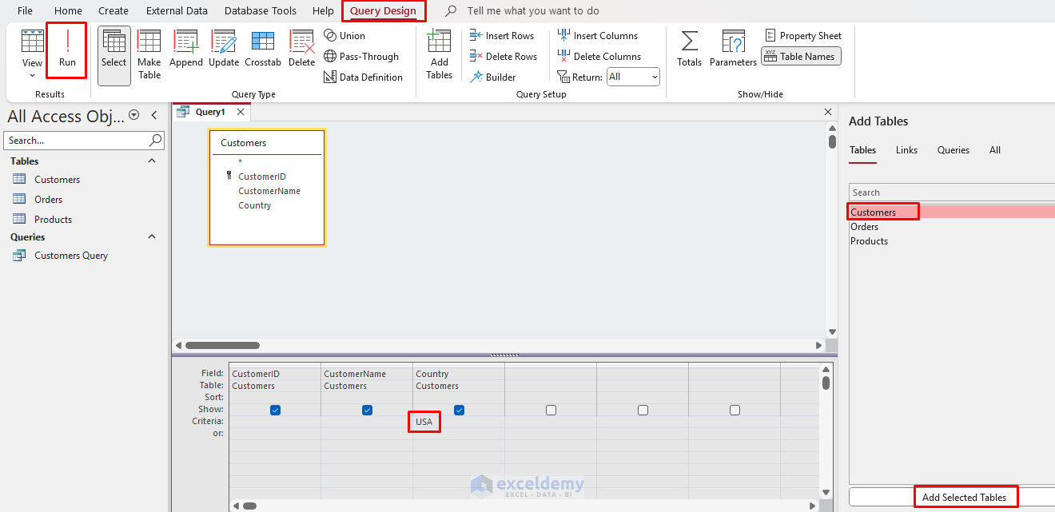Run the query with the Run button

pyautogui.click(x=67, y=50)
